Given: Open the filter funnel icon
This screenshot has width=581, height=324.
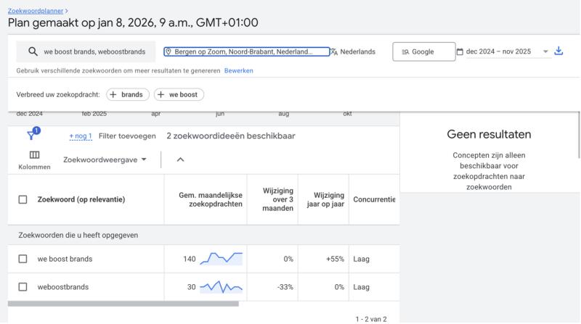Looking at the screenshot, I should coord(32,136).
